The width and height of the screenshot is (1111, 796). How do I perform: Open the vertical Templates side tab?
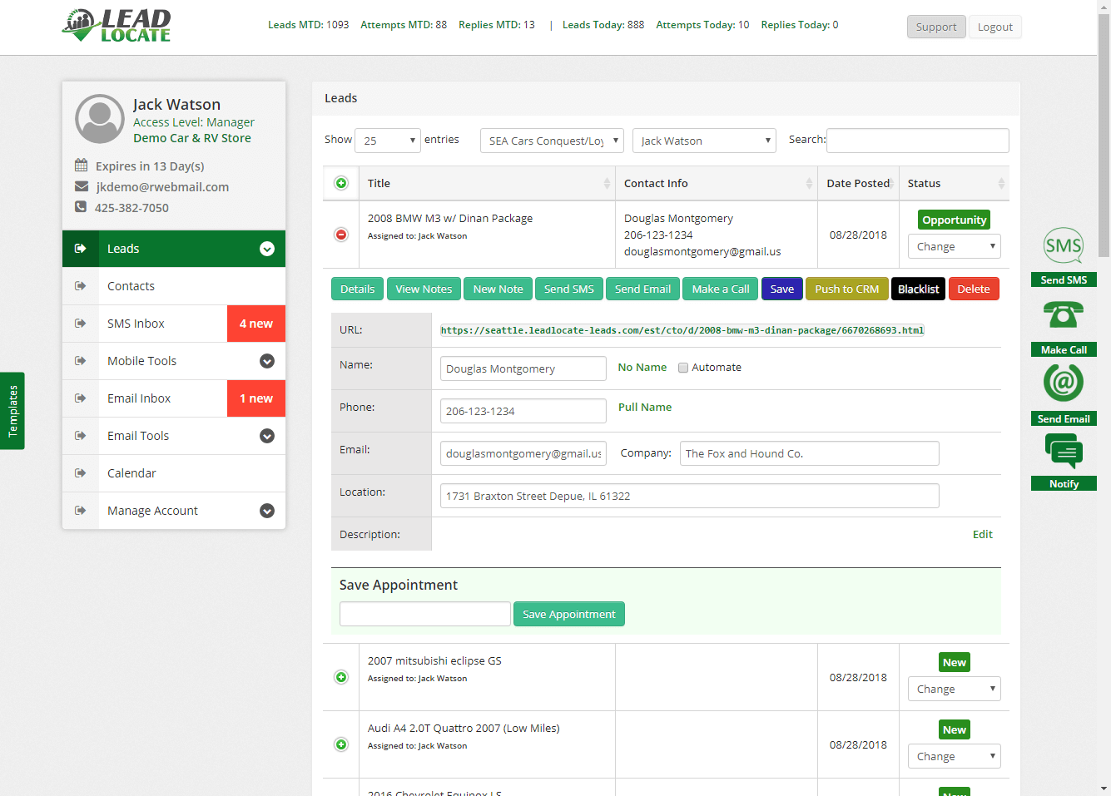coord(12,411)
